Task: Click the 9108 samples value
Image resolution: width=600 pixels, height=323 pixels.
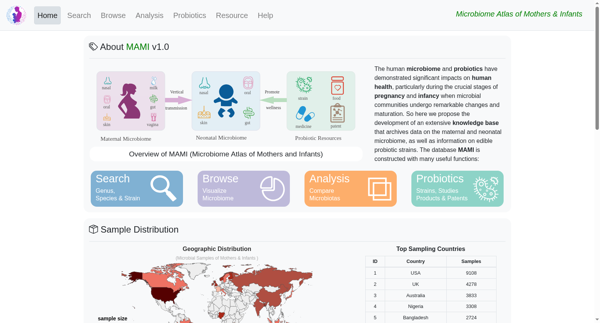Action: click(x=471, y=273)
